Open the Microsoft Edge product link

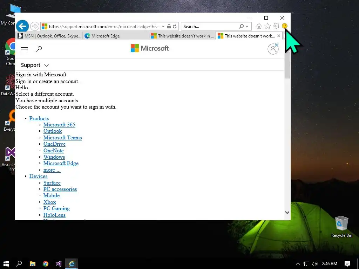click(x=61, y=163)
